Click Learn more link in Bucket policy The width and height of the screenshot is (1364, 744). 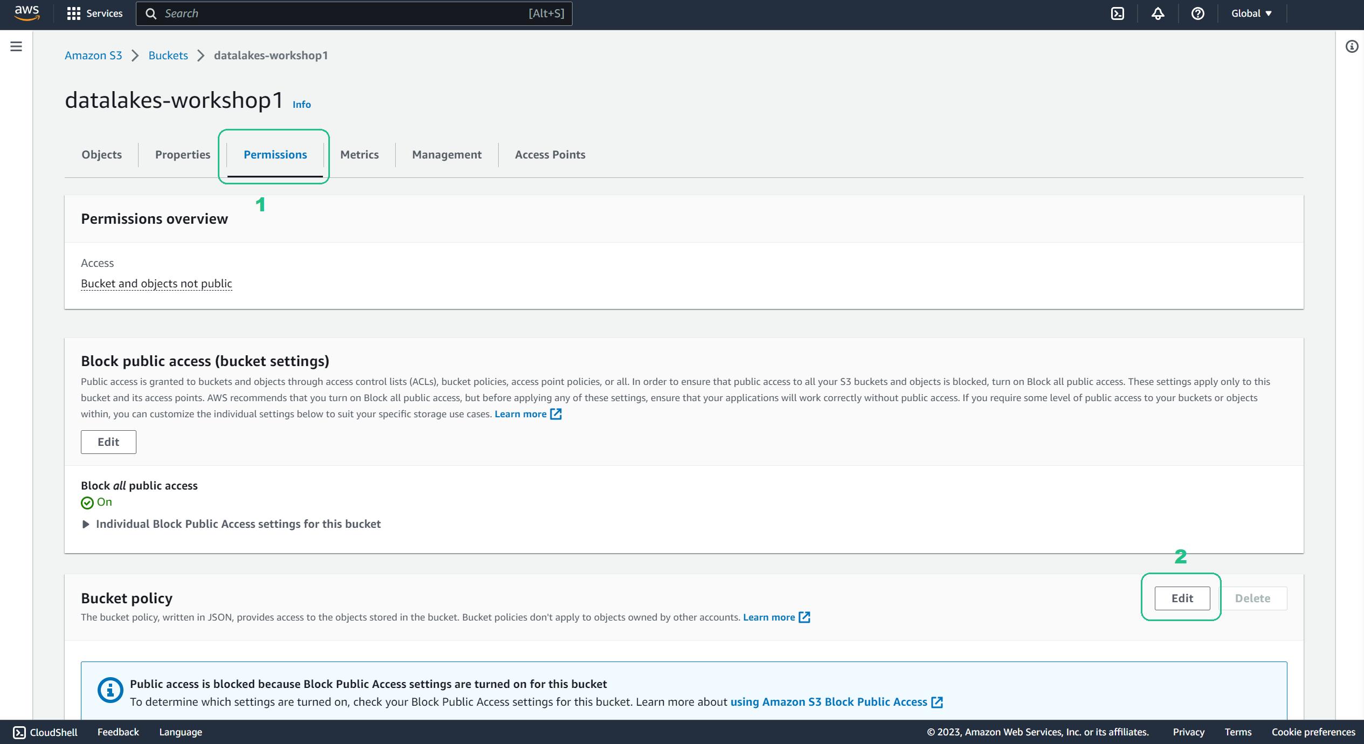click(776, 617)
